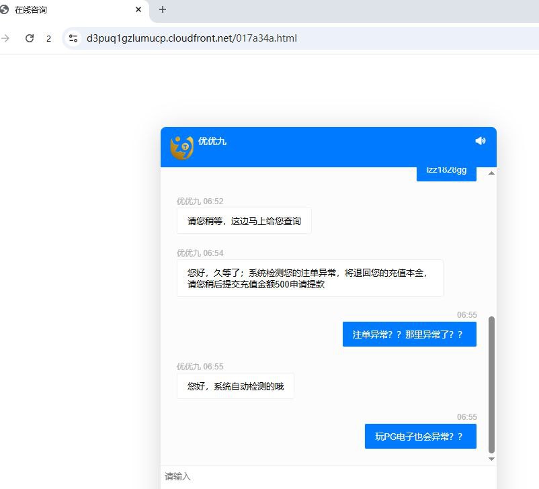Screen dimensions: 539x489
Task: Select the 在线咨询 browser tab
Action: [67, 10]
